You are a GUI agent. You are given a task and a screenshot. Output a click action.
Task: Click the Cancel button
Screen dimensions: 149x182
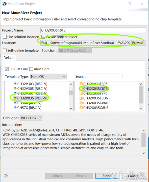(x=133, y=176)
